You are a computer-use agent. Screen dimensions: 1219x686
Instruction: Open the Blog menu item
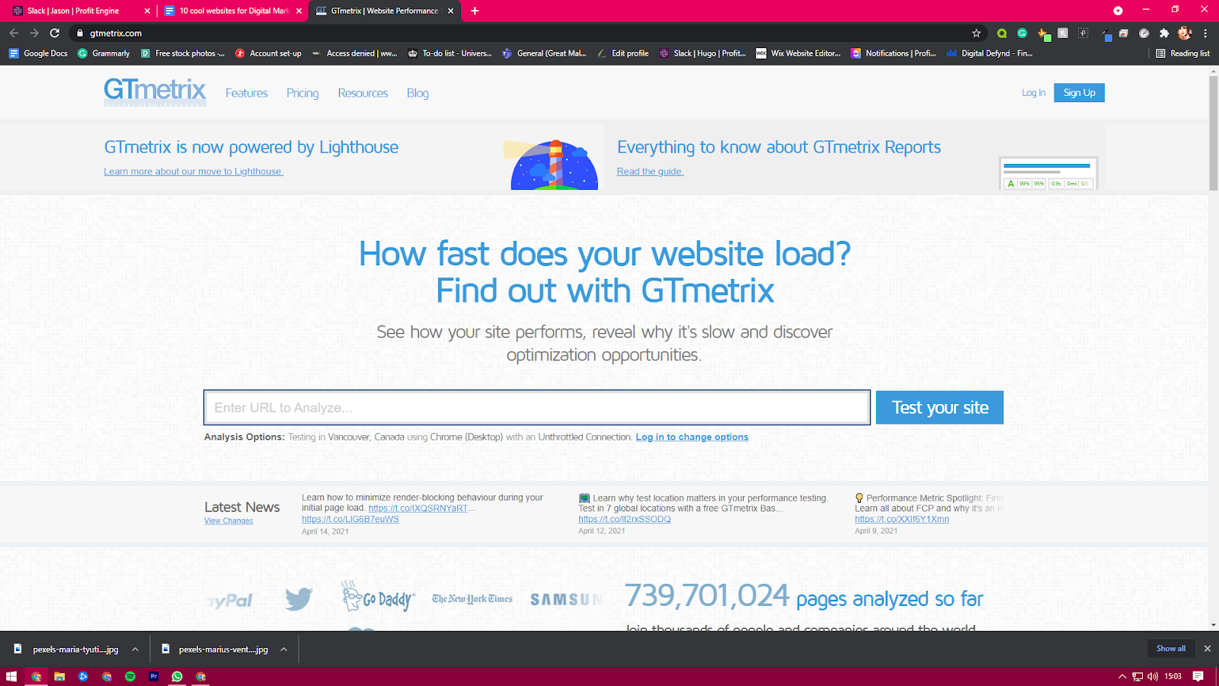(x=418, y=93)
